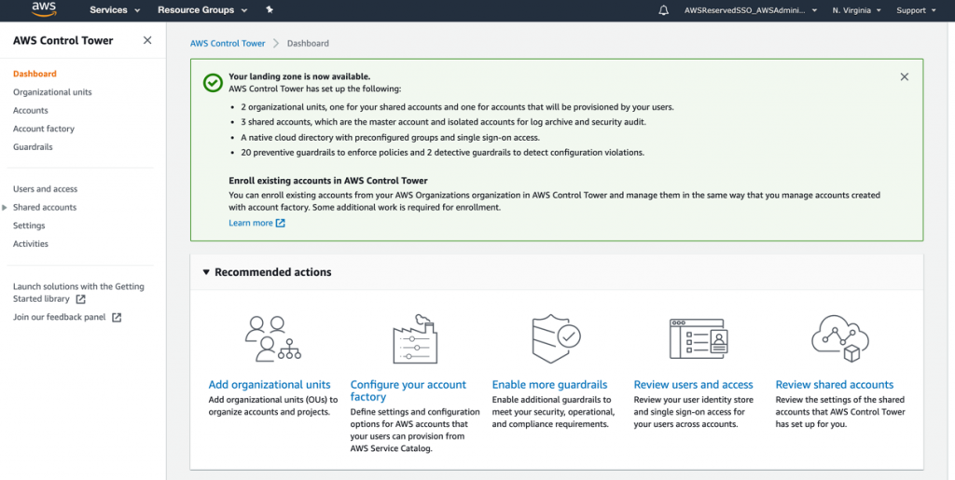This screenshot has width=955, height=480.
Task: Open Activities in the sidebar
Action: point(31,243)
